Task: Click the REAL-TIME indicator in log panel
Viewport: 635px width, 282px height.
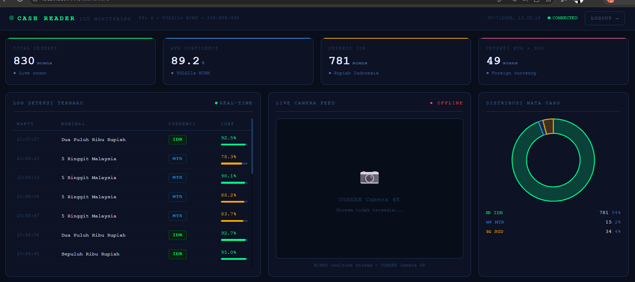Action: pos(233,103)
